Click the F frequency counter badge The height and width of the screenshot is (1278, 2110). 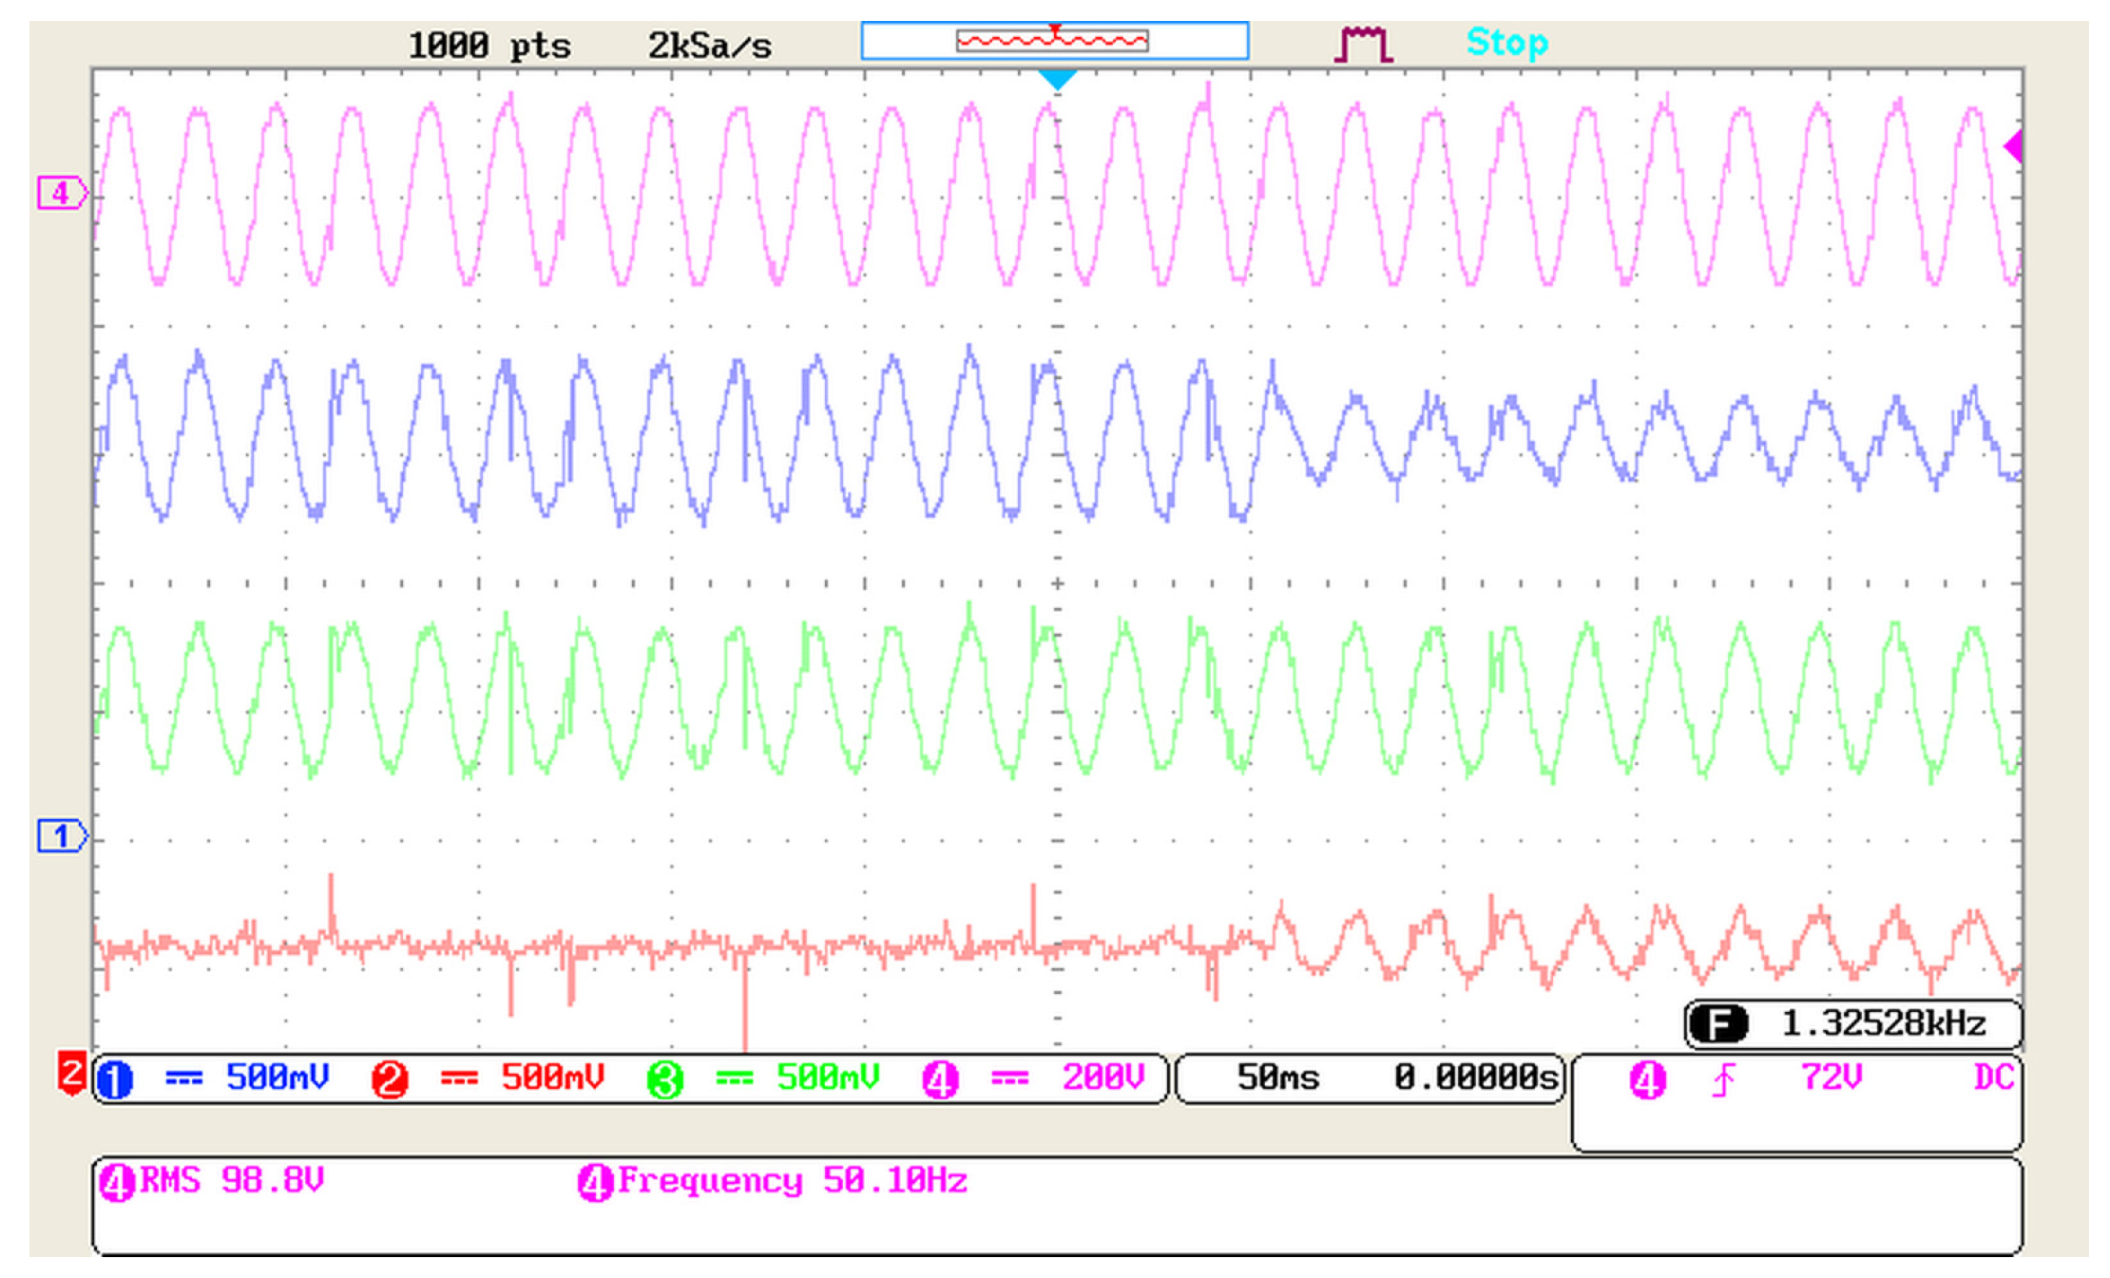click(1717, 1024)
